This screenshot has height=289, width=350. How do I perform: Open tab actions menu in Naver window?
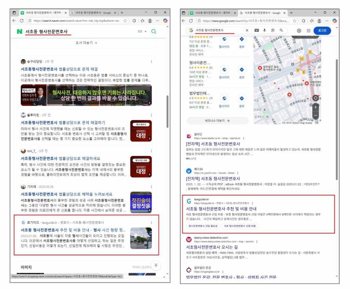(x=14, y=13)
